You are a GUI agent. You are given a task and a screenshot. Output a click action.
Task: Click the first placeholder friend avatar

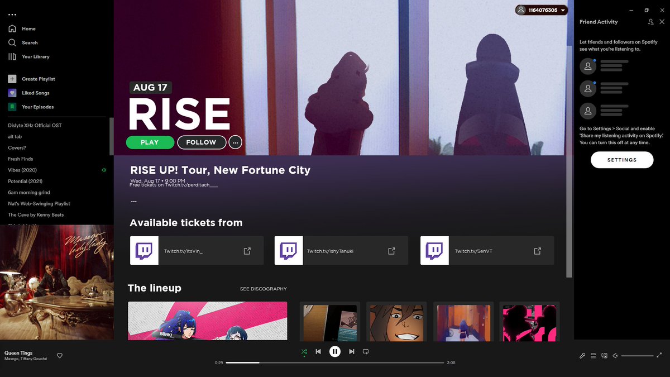pyautogui.click(x=588, y=66)
